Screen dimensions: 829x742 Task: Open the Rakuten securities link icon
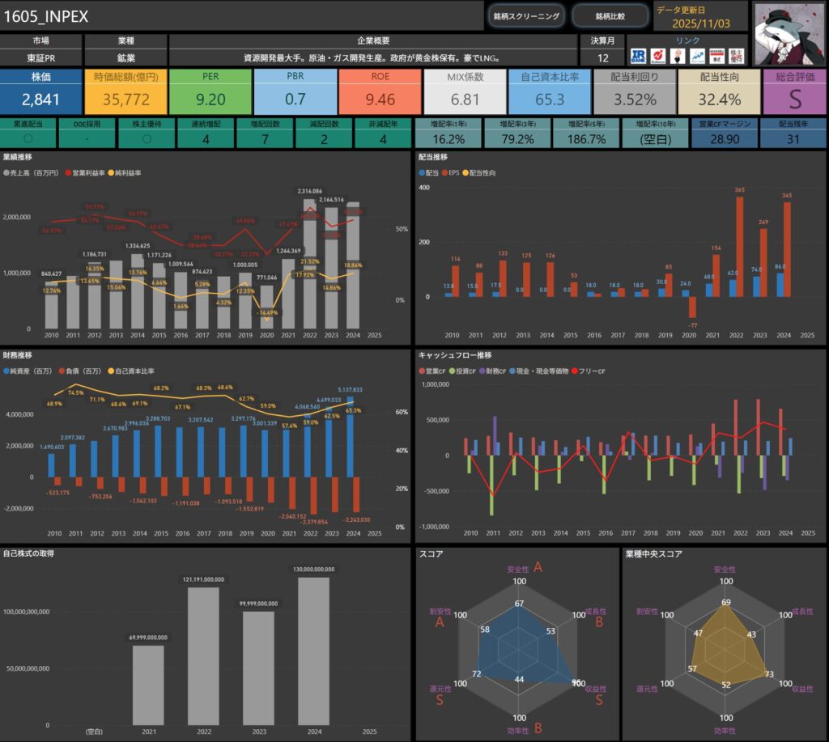[x=658, y=56]
